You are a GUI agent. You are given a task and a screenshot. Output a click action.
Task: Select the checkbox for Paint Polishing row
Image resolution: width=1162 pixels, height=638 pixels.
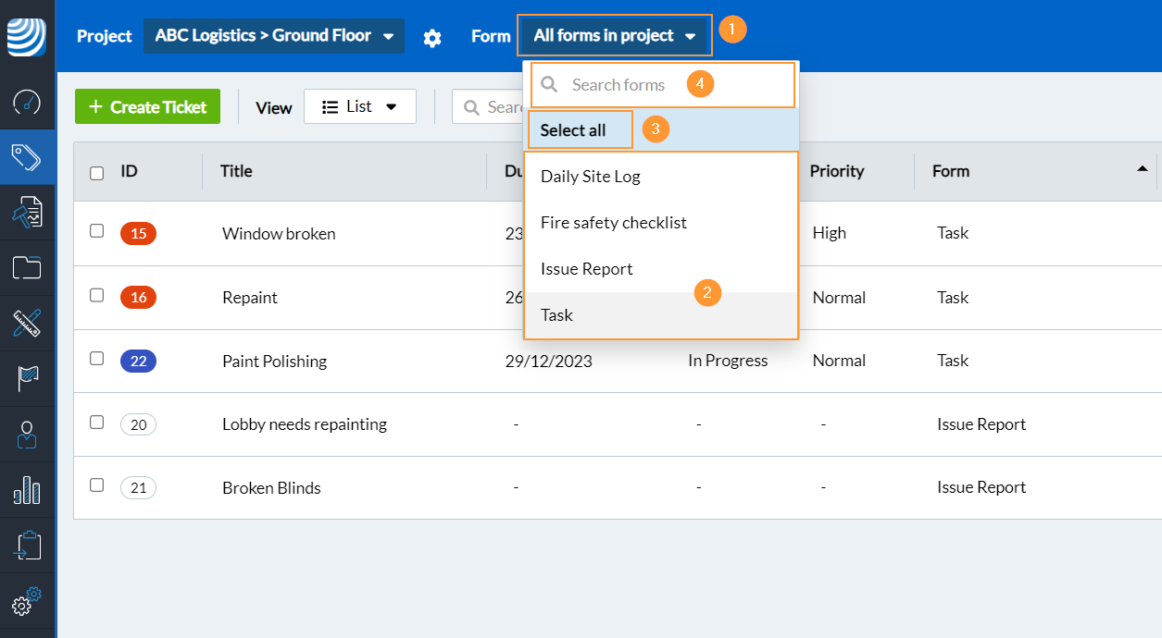coord(96,359)
